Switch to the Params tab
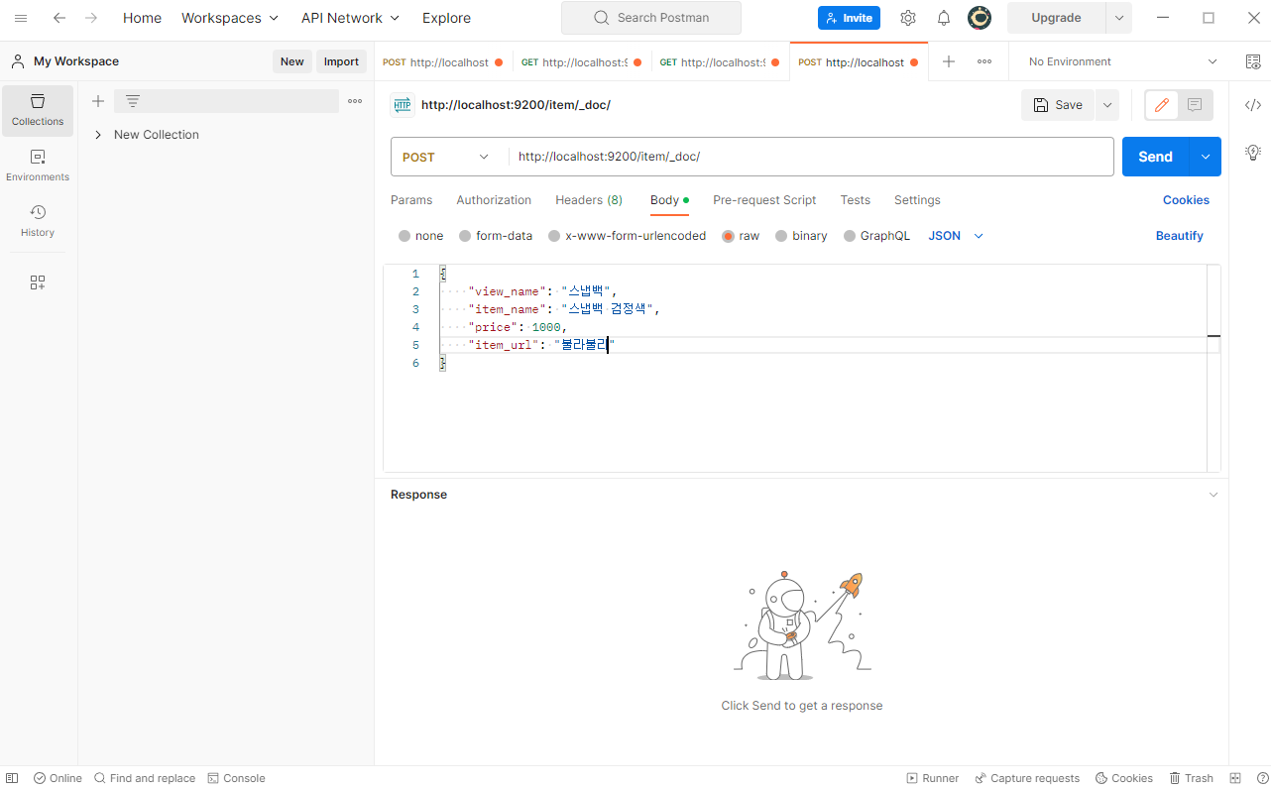Screen dimensions: 1271x789 point(411,200)
